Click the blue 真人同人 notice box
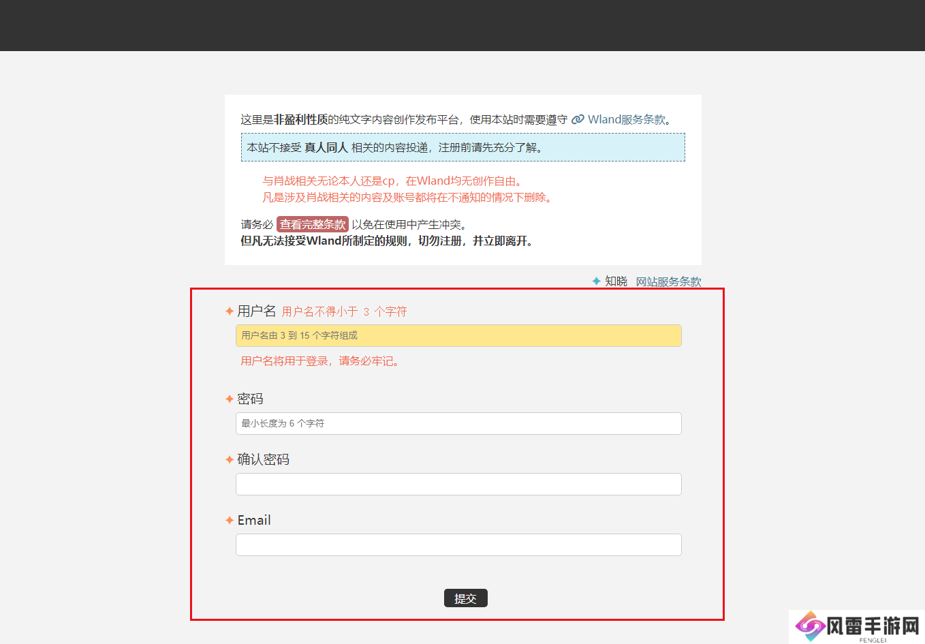The image size is (925, 644). click(462, 147)
